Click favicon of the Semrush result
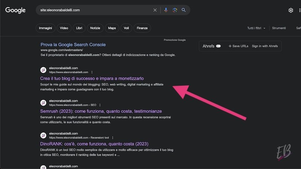This screenshot has width=301, height=169. pos(43,103)
